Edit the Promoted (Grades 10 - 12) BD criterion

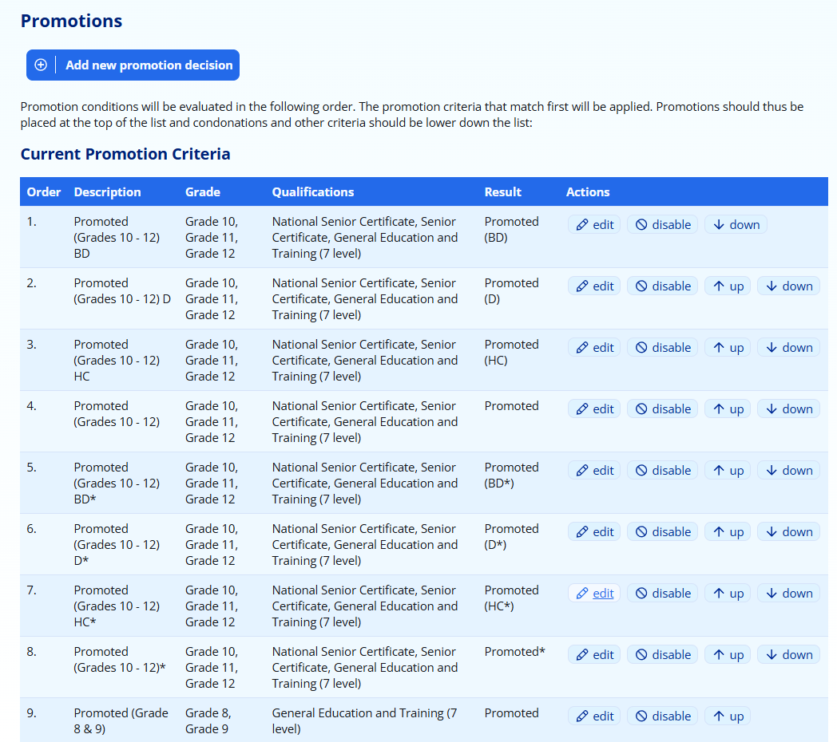tap(594, 225)
